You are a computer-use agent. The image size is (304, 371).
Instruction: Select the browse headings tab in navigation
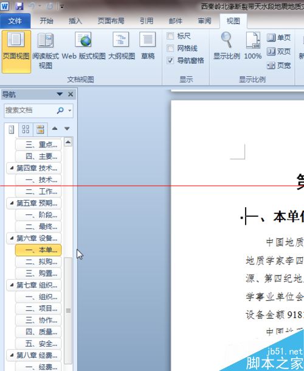tap(11, 130)
